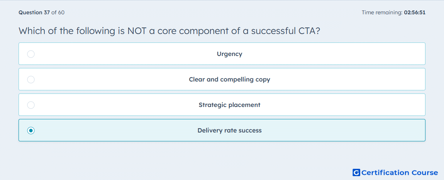Click the blue G logo icon
This screenshot has height=180, width=444.
(356, 172)
